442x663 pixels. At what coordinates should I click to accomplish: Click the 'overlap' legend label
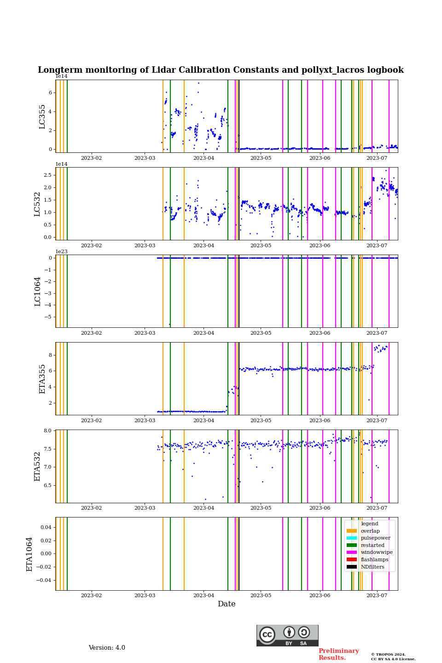click(x=370, y=531)
